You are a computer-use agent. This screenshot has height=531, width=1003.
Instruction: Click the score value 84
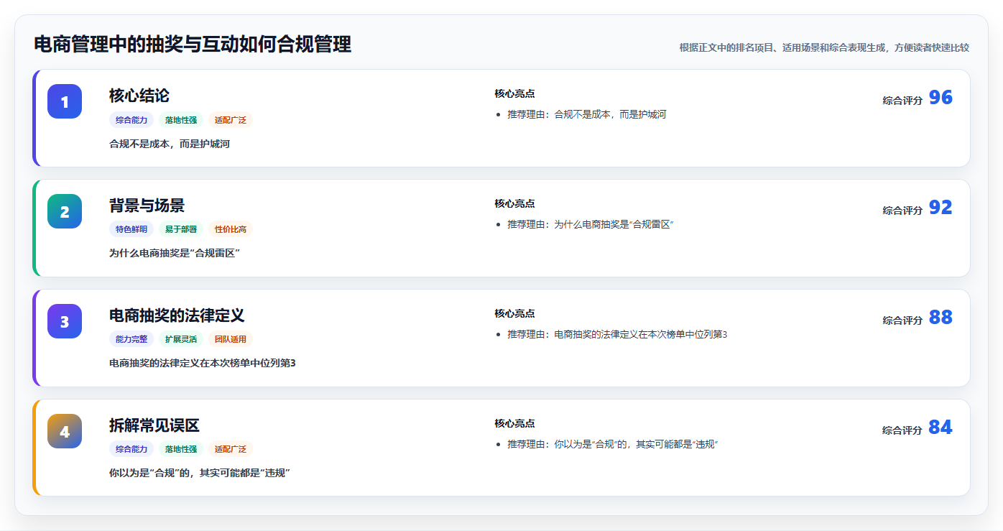(940, 428)
